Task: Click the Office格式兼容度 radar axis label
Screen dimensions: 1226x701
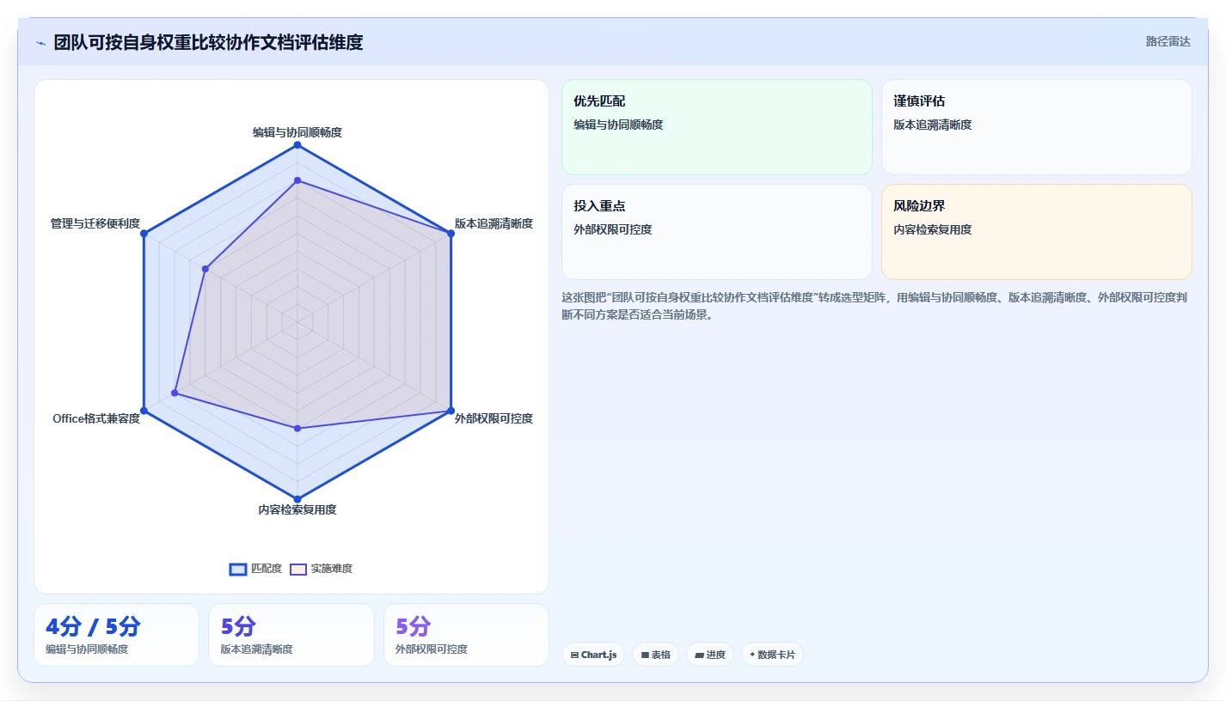Action: tap(96, 418)
